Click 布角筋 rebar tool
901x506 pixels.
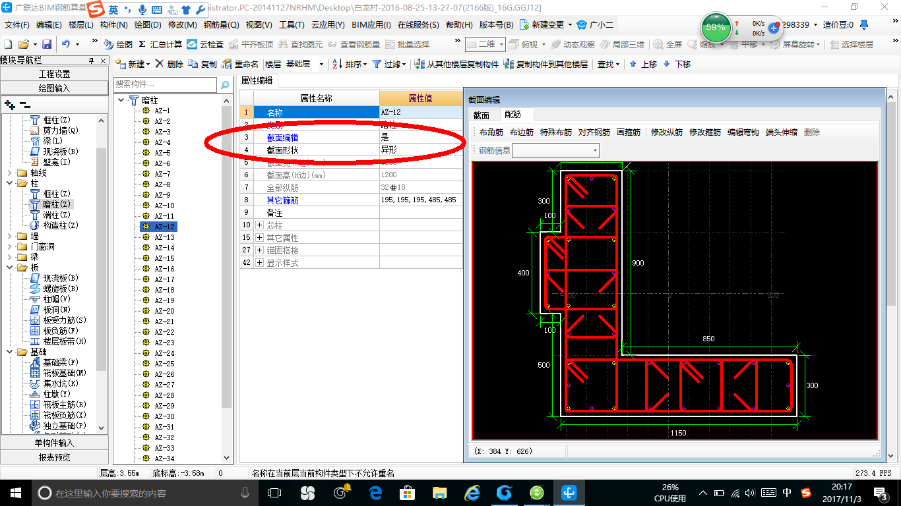(491, 132)
